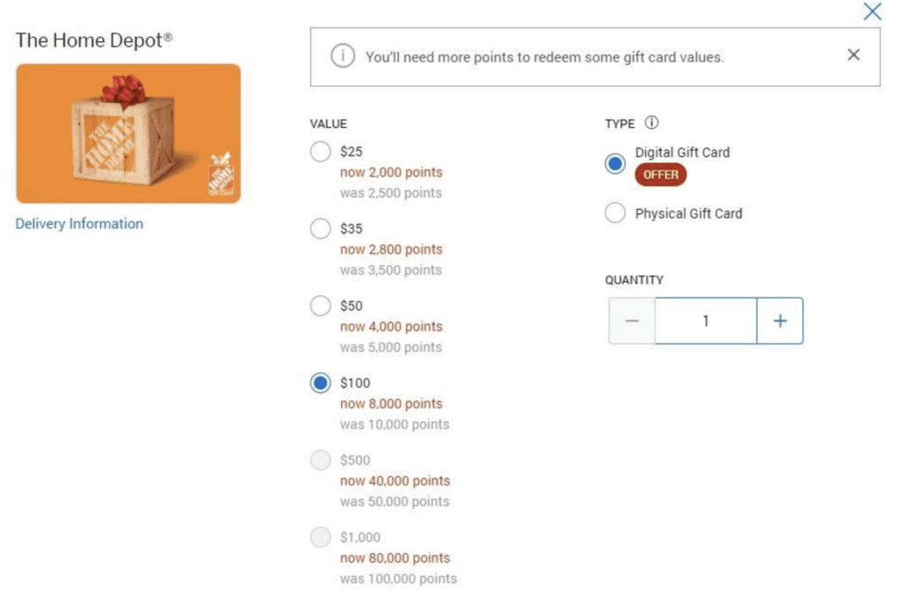The width and height of the screenshot is (900, 604).
Task: Select the $25 value option
Action: click(321, 152)
